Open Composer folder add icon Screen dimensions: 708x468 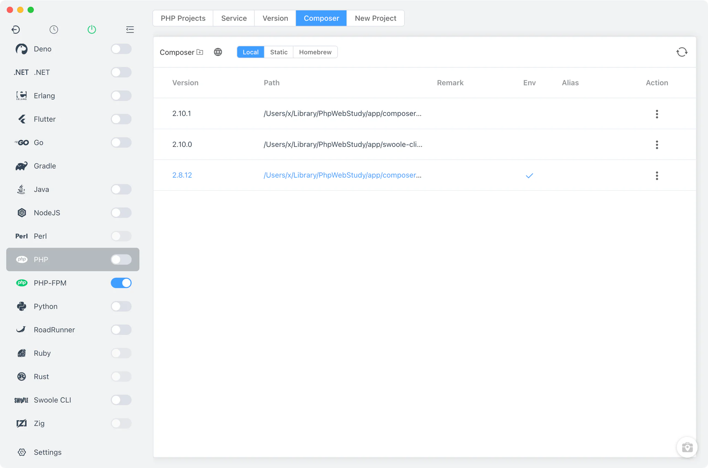coord(200,52)
